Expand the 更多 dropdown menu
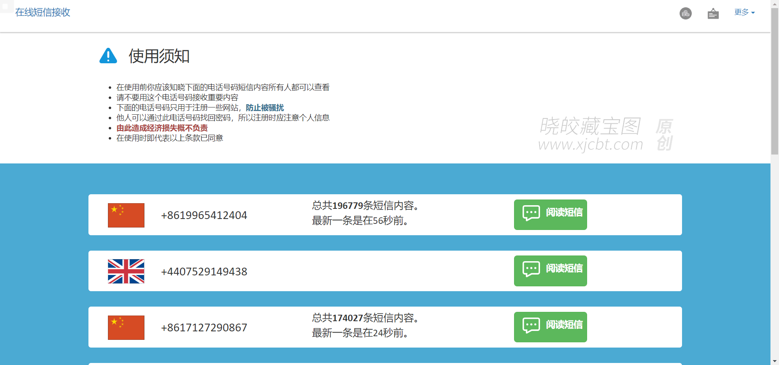The image size is (779, 365). [x=745, y=12]
